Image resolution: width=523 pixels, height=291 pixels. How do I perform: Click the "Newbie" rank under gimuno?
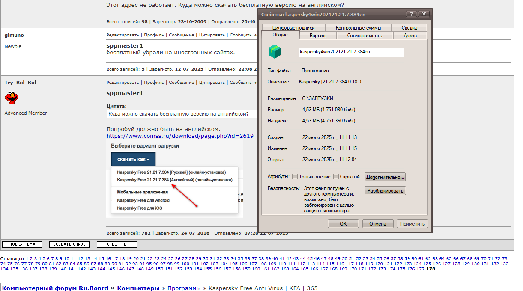coord(13,46)
